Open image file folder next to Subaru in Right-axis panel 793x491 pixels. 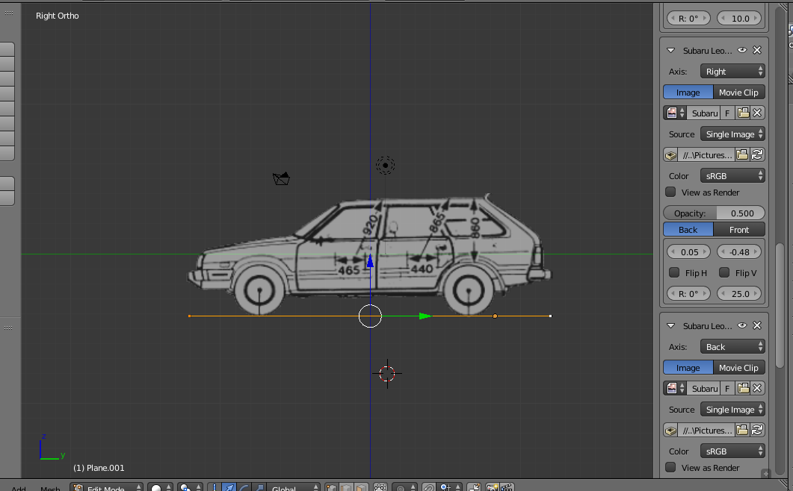point(743,113)
